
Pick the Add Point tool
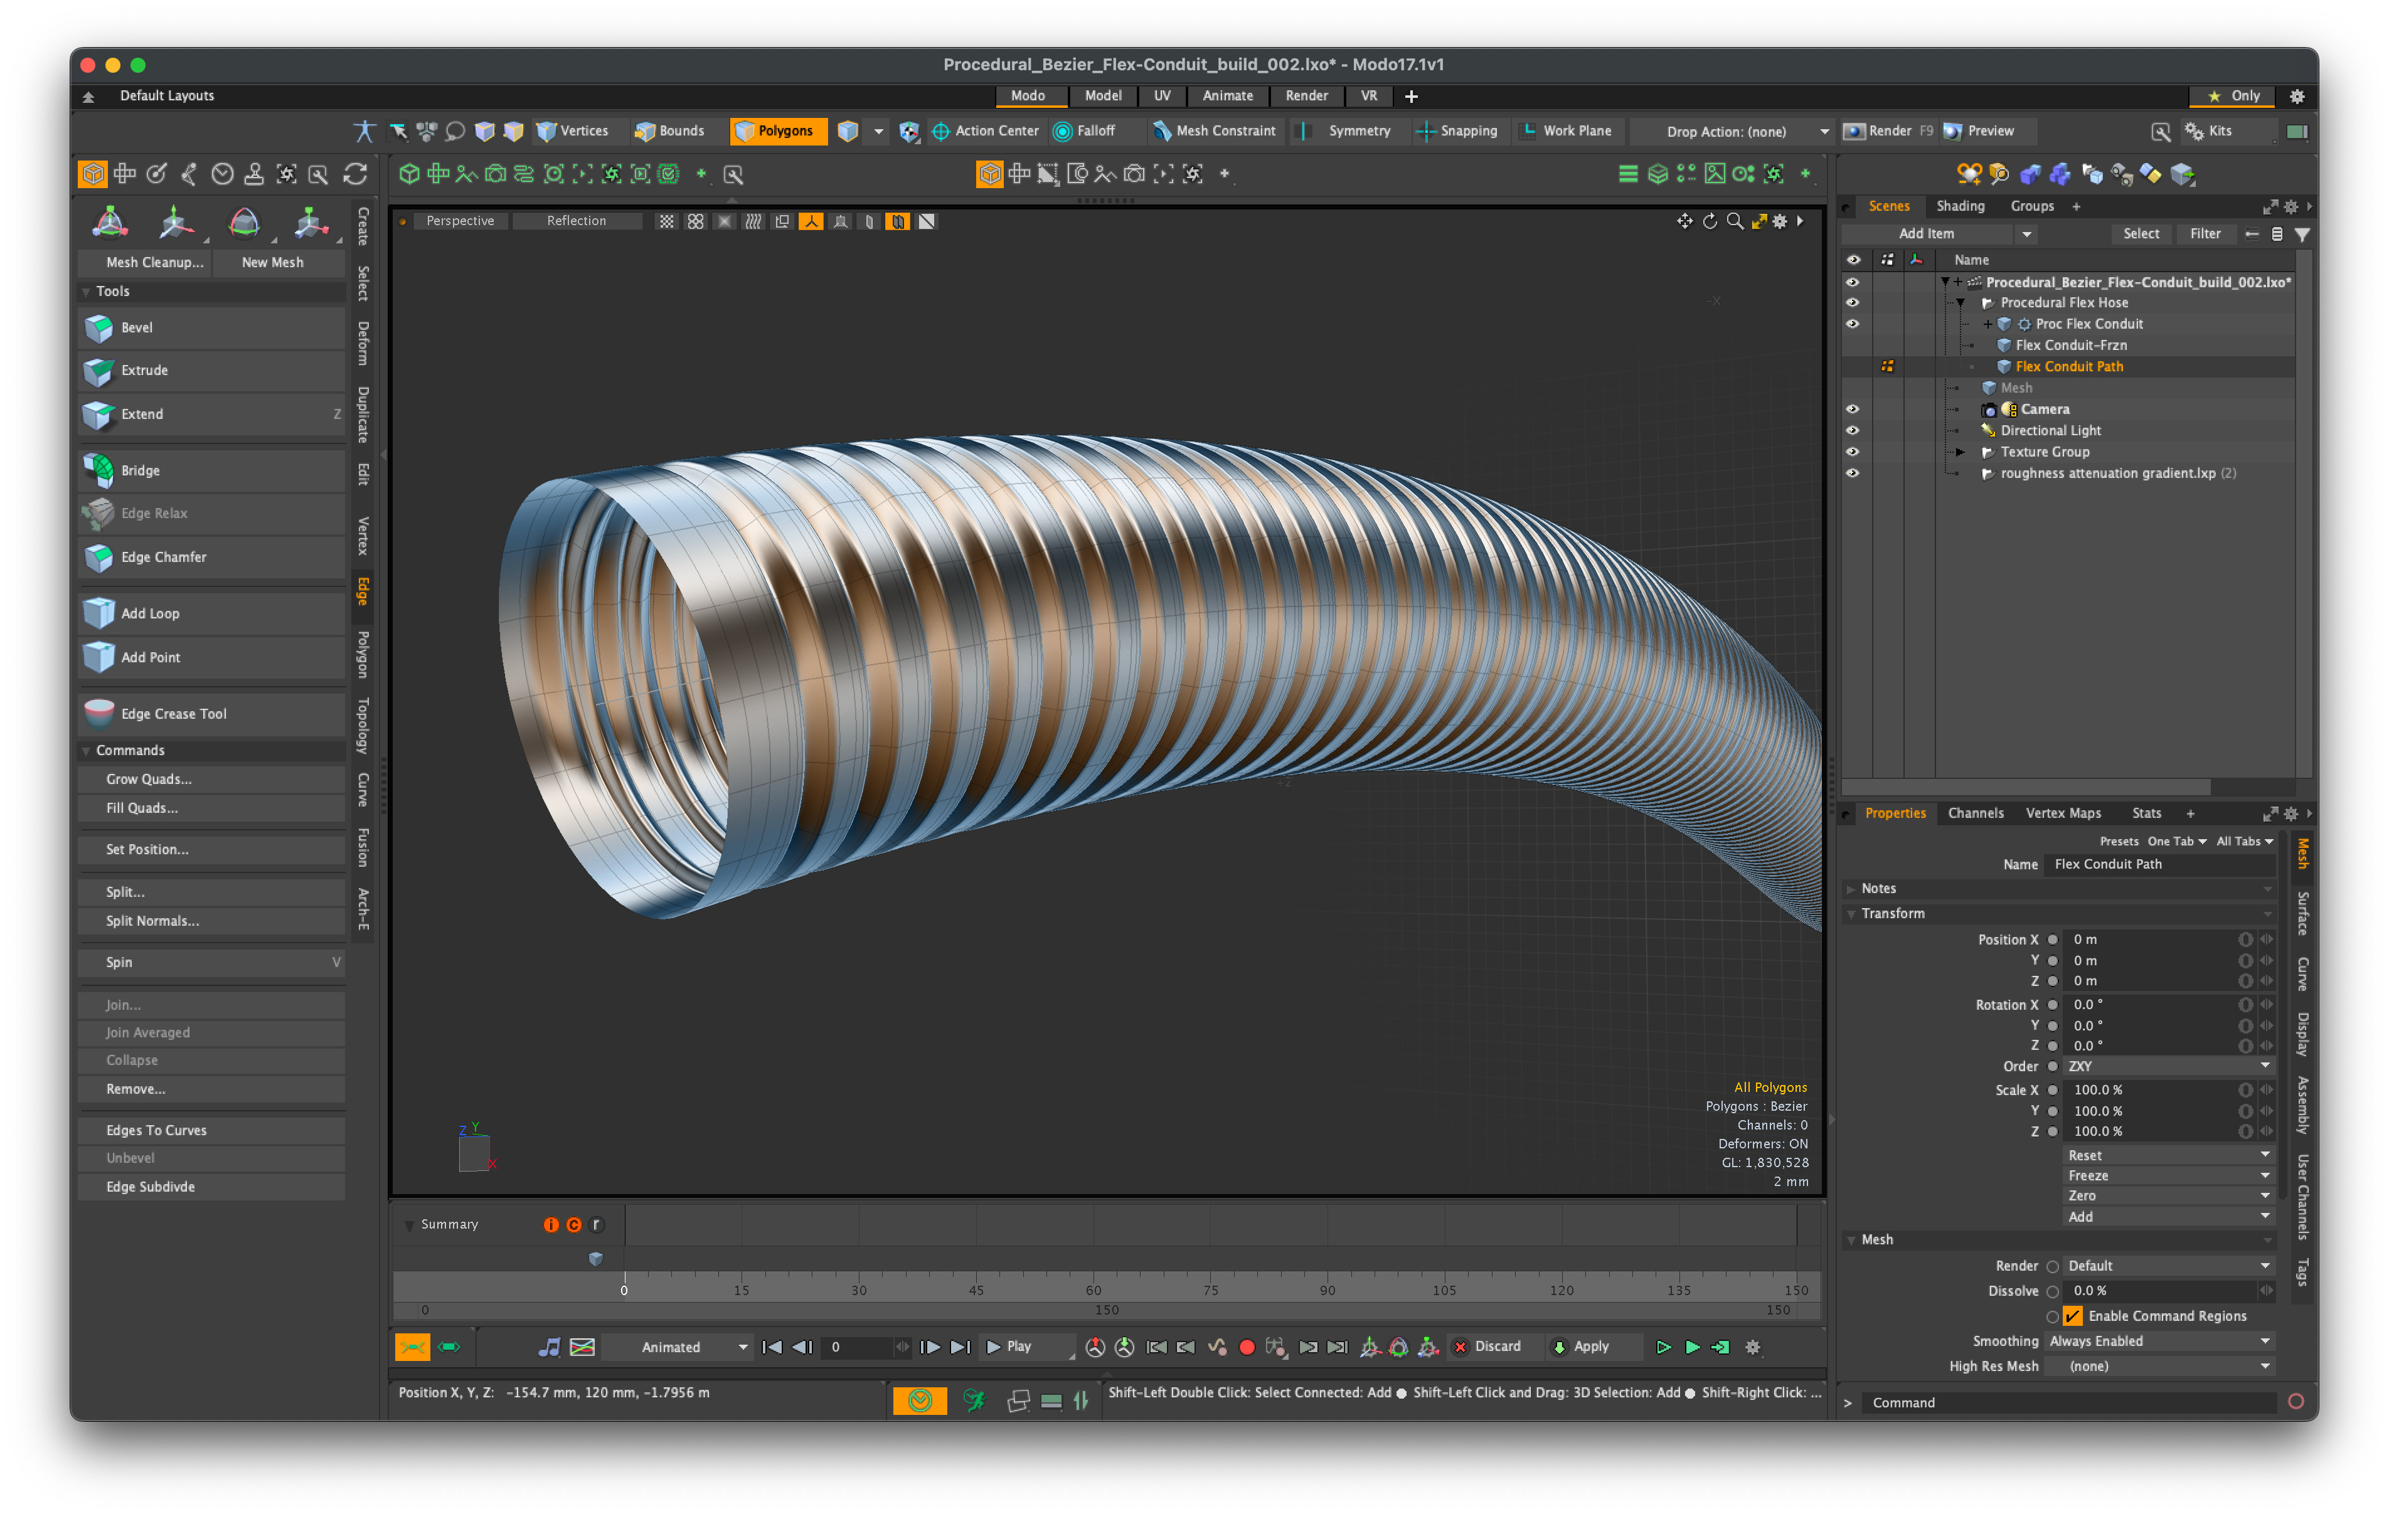coord(211,657)
